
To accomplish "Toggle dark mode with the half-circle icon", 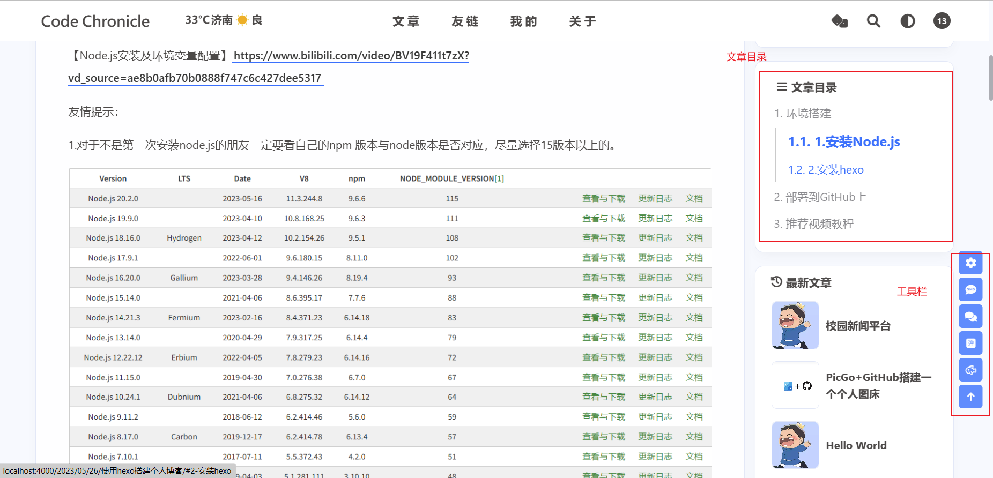I will tap(908, 21).
